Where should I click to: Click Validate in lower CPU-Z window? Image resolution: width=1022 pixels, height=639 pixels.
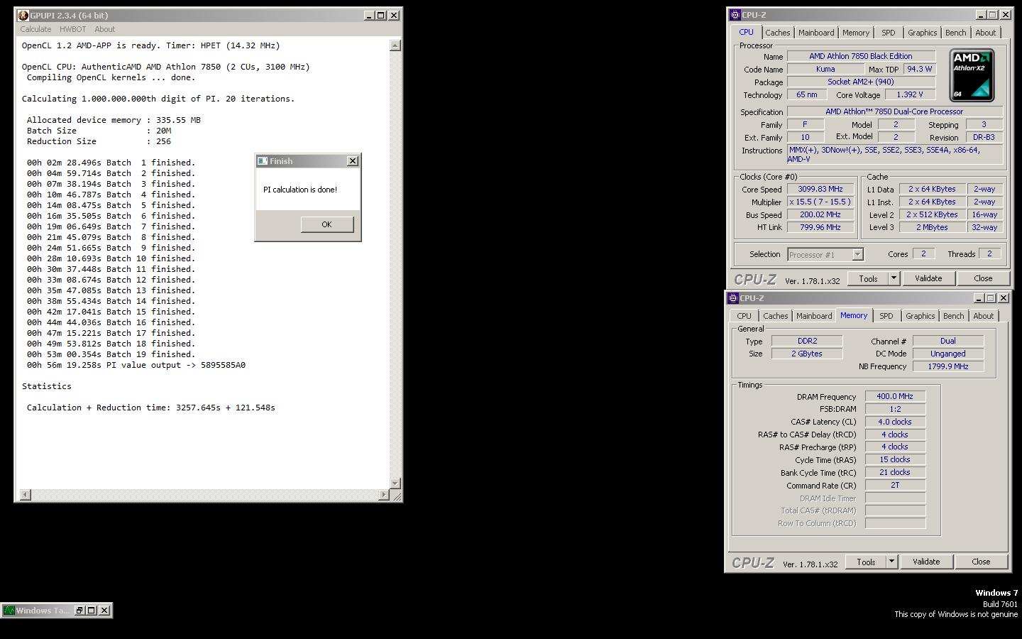925,562
